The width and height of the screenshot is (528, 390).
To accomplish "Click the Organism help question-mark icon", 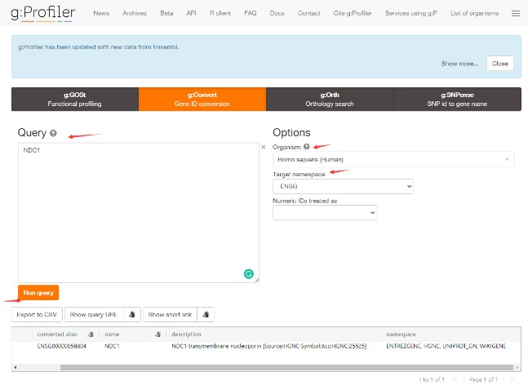I will pos(306,147).
